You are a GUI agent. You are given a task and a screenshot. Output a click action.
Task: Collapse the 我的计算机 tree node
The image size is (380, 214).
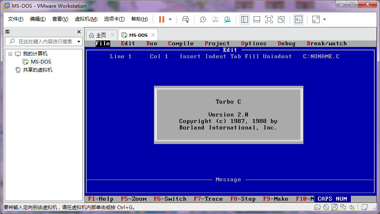click(10, 54)
